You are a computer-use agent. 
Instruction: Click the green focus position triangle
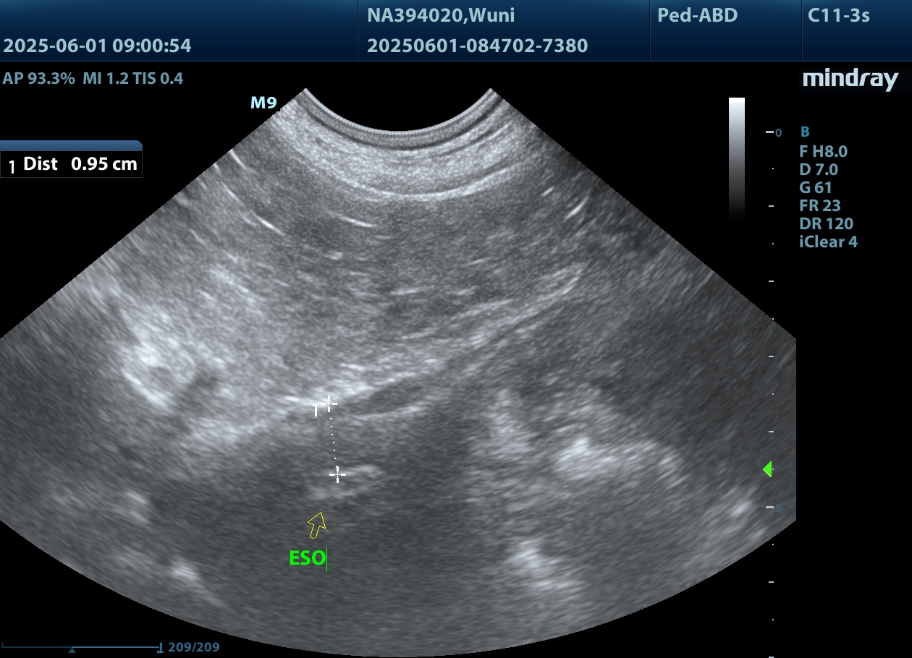[767, 469]
